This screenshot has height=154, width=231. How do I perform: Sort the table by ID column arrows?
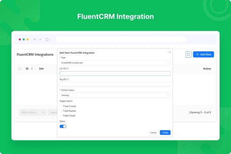coord(32,69)
